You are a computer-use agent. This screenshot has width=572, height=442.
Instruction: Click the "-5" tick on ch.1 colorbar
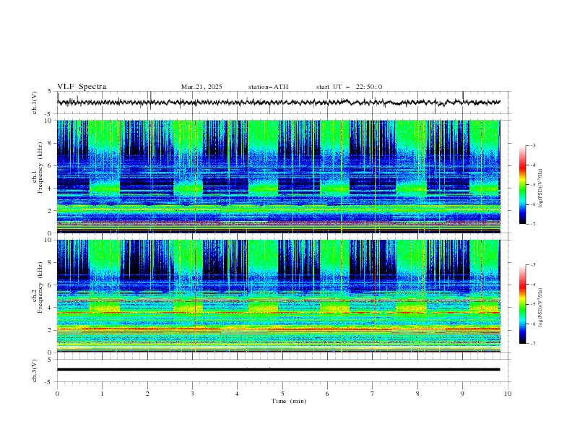point(532,185)
